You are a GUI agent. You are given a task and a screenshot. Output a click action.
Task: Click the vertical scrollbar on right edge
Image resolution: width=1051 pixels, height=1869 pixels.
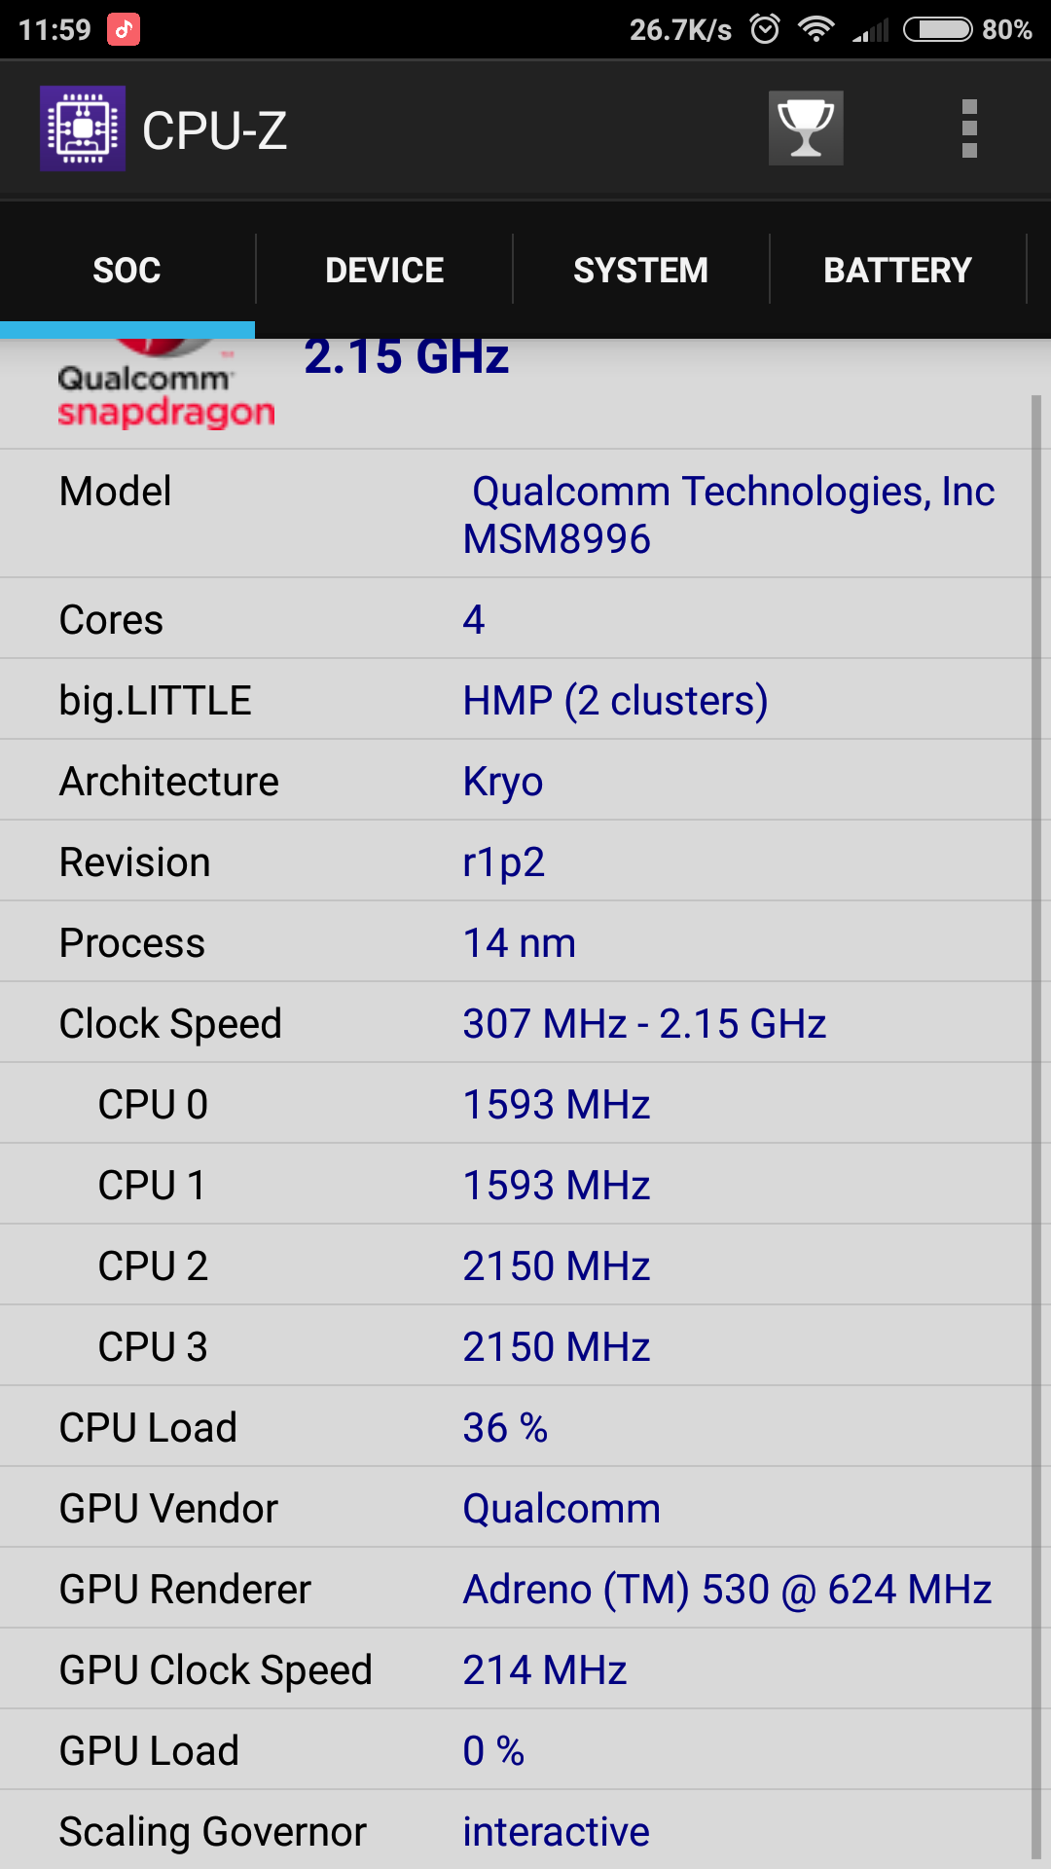[x=1036, y=1127]
